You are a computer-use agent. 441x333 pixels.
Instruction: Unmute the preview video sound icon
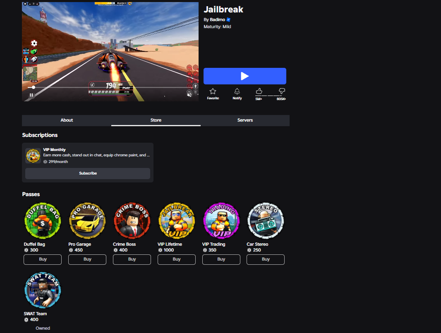[189, 95]
